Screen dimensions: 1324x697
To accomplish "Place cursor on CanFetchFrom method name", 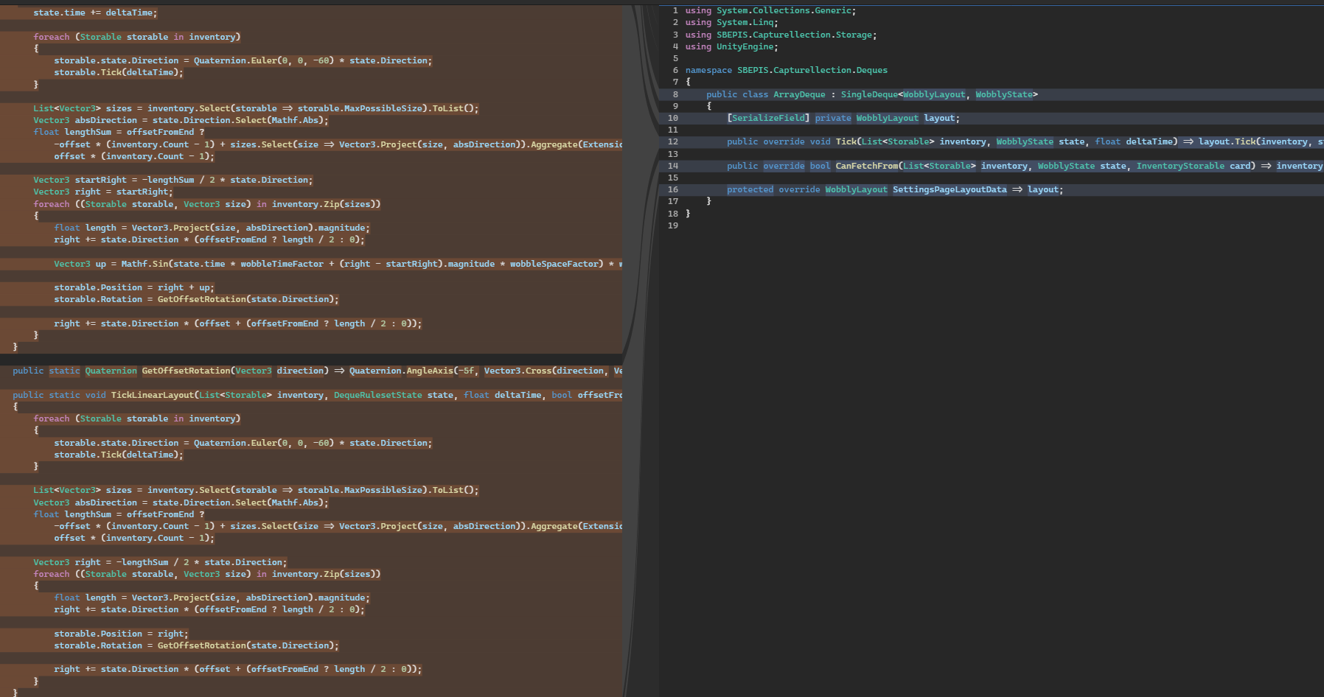I will pyautogui.click(x=866, y=167).
